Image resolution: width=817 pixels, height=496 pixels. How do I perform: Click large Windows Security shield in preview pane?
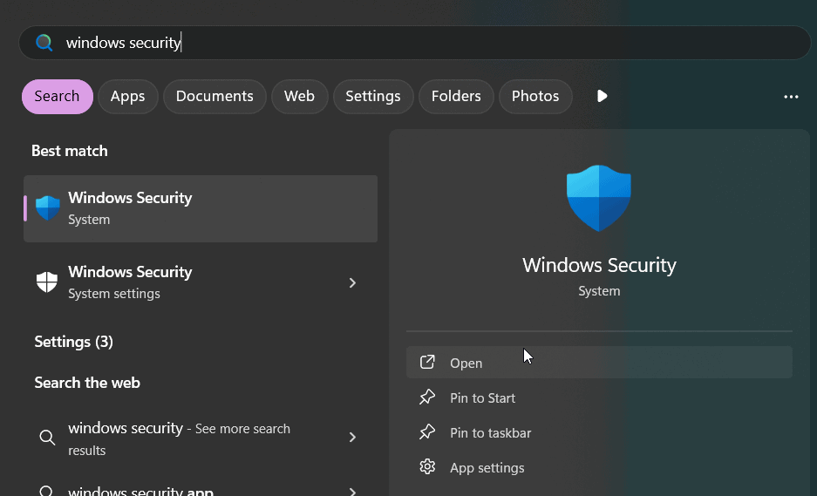[599, 198]
